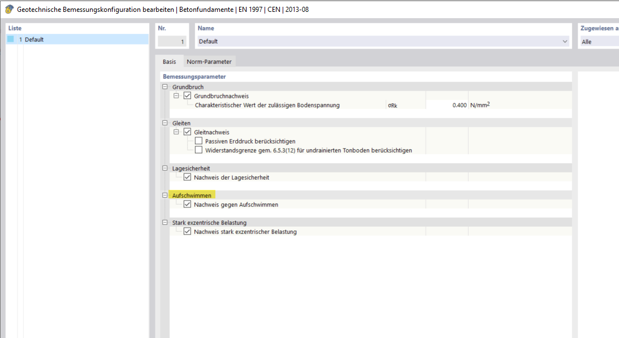619x338 pixels.
Task: Open the "Zugewiesen an" Alle field
Action: 598,41
